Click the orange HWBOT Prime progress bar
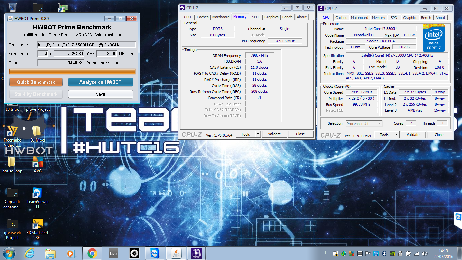 [x=72, y=71]
